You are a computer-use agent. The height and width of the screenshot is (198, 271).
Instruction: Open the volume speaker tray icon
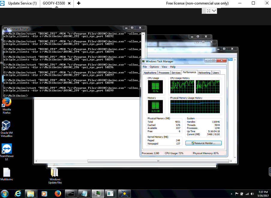252,194
